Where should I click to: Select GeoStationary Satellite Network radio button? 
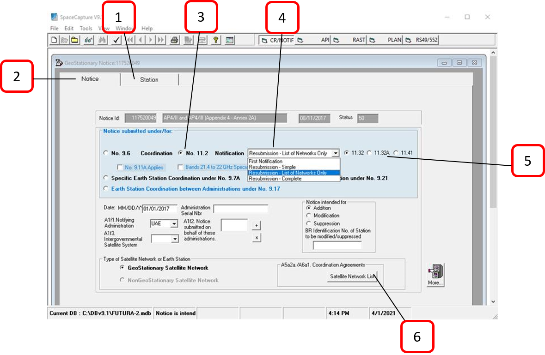point(122,268)
